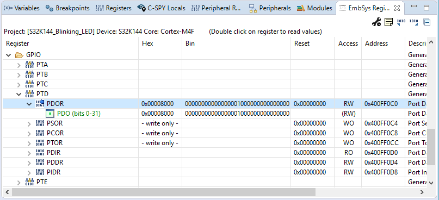Viewport: 439px width, 200px height.
Task: Minimize the register view panel
Action: coord(414,7)
